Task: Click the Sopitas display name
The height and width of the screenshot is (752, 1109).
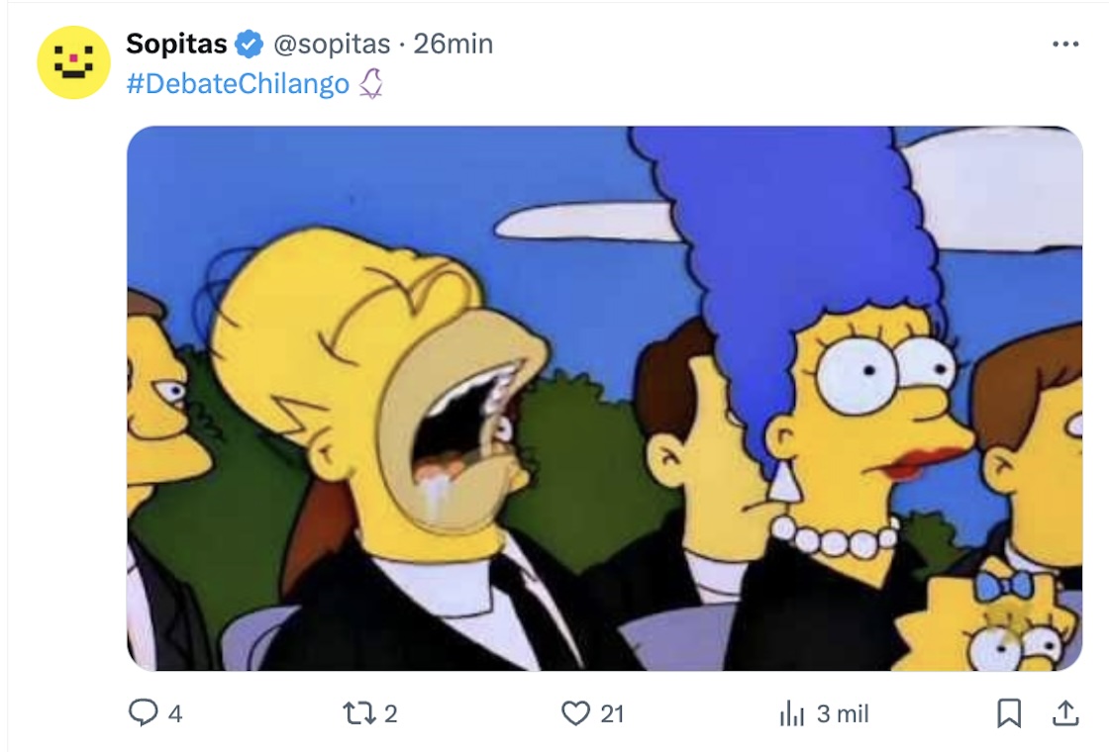Action: [x=177, y=44]
